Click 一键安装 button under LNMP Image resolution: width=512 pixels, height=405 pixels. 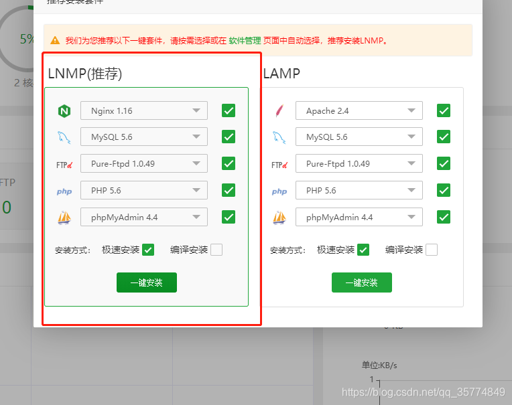tap(147, 282)
